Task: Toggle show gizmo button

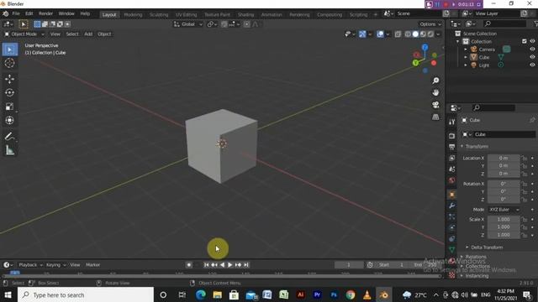Action: point(362,34)
